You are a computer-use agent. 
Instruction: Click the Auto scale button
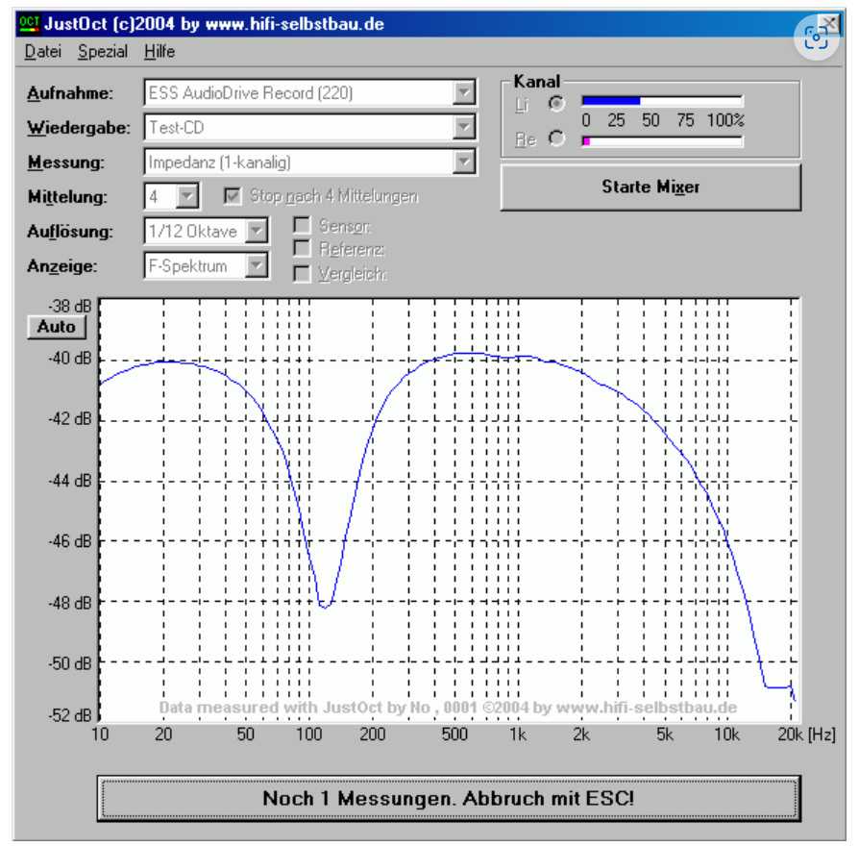pos(56,327)
